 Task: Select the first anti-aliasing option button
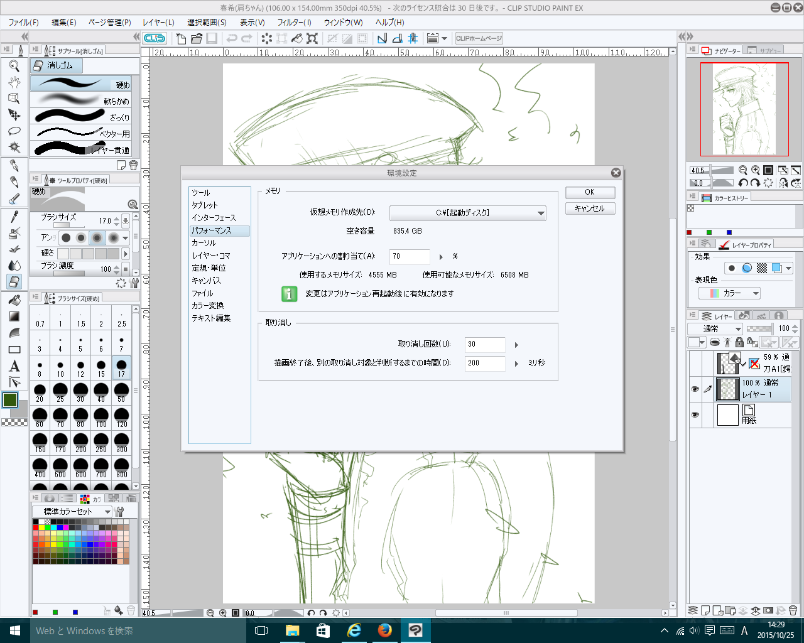click(66, 238)
